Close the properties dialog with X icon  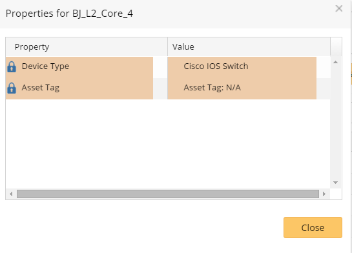tap(338, 9)
